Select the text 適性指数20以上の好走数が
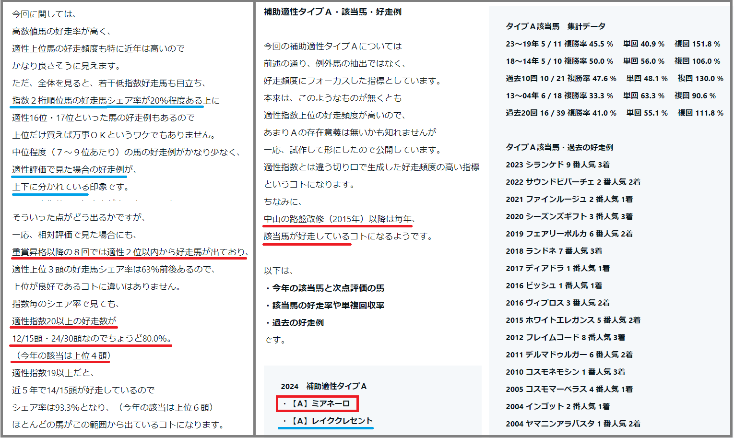 pos(64,321)
